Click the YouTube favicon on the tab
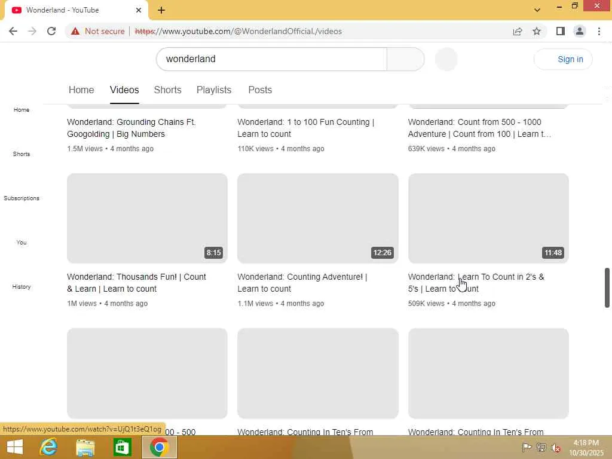This screenshot has width=612, height=459. pos(16,10)
